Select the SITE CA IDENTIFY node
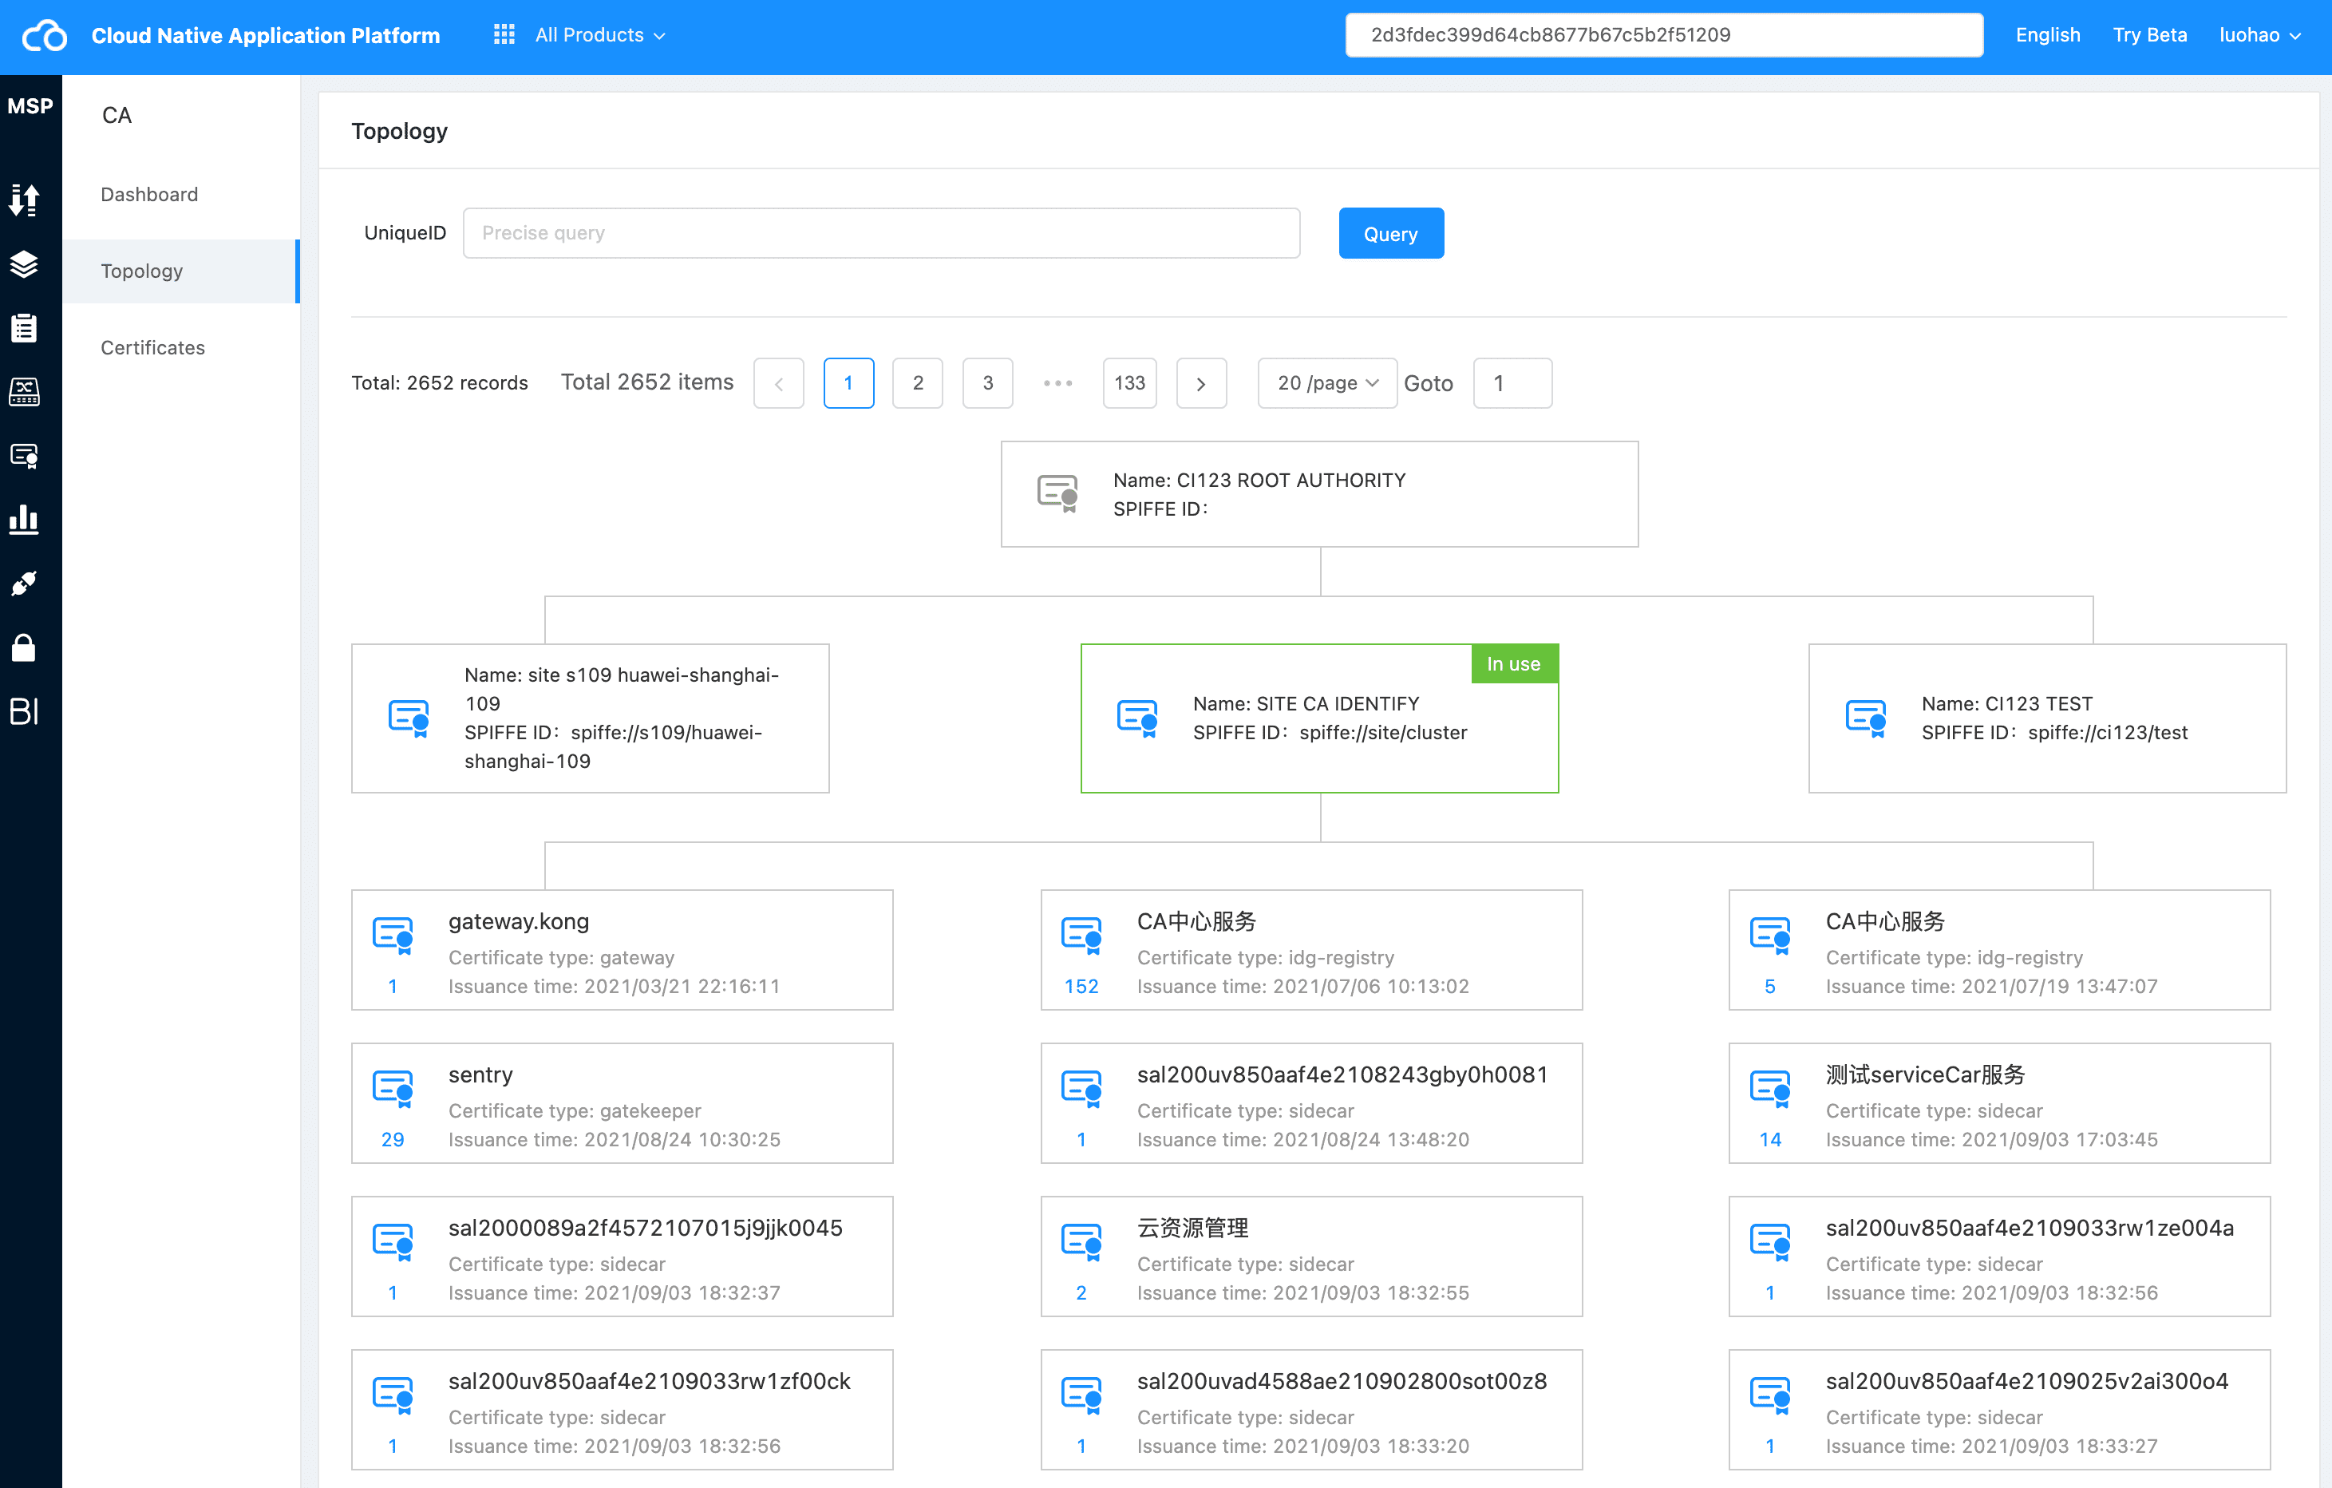 [x=1319, y=718]
